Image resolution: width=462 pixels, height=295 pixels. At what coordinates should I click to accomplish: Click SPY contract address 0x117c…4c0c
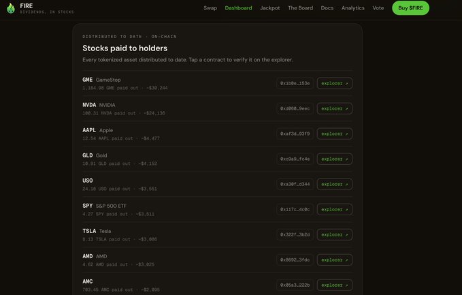[x=295, y=209]
